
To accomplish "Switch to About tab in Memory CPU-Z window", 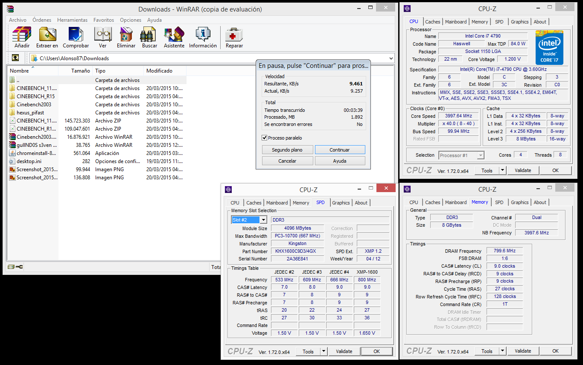I will 540,202.
